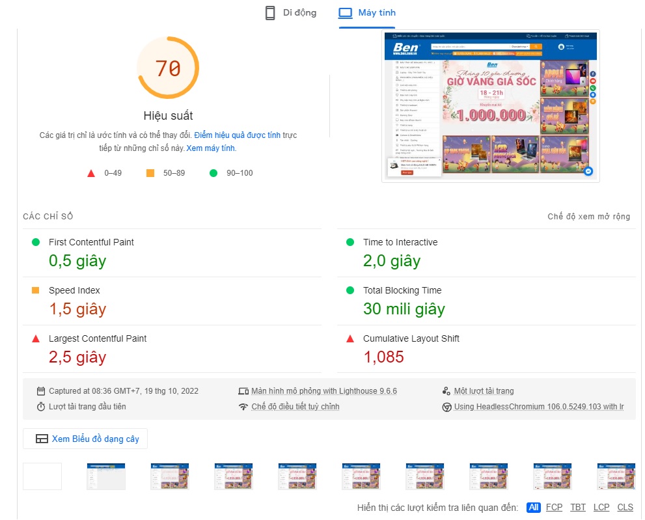Expand the Largest Contentful Paint metric
Screen dimensions: 645x520
pos(98,338)
